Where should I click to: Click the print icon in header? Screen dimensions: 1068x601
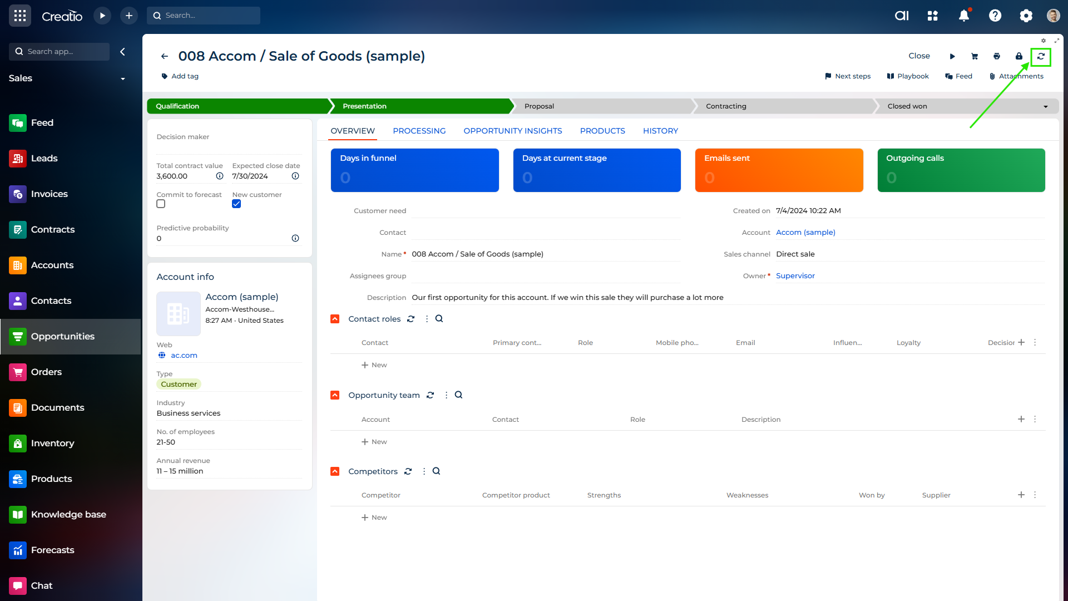[997, 56]
